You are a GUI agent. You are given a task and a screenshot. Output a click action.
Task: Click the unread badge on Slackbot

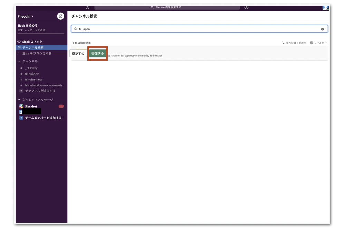click(61, 106)
